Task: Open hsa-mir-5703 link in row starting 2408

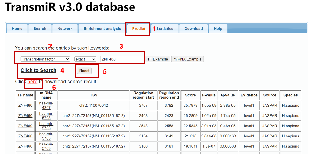Action: click(46, 116)
